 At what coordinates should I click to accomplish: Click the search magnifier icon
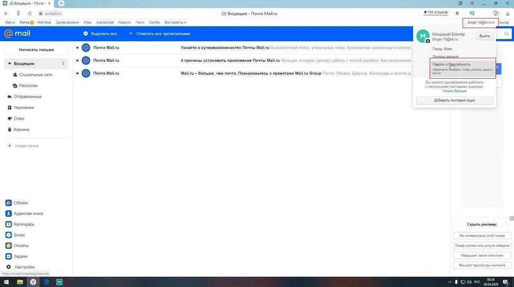pos(506,34)
